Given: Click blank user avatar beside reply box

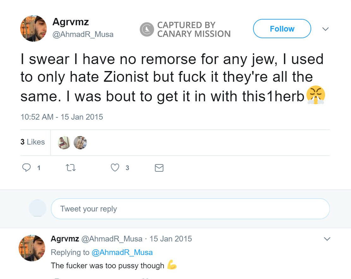Looking at the screenshot, I should (37, 208).
